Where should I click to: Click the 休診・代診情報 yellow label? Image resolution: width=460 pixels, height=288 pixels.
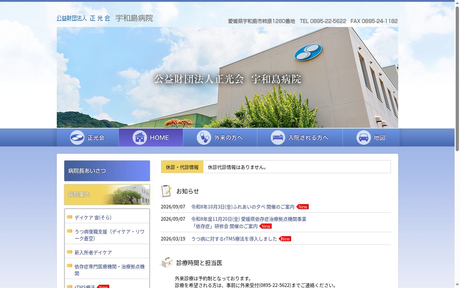182,167
